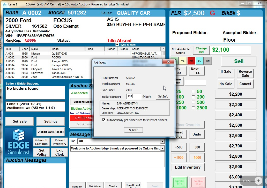Image resolution: width=267 pixels, height=188 pixels.
Task: Check the 500 increment checkbox
Action: tap(193, 102)
